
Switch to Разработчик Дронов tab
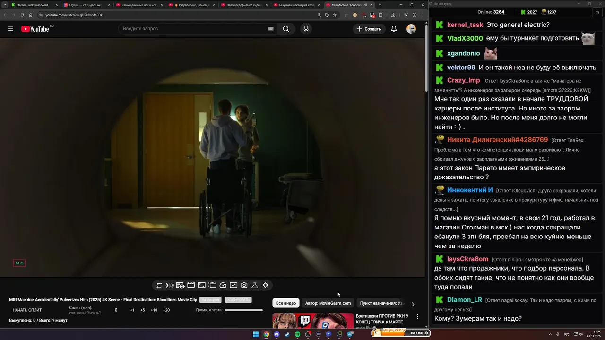click(192, 5)
